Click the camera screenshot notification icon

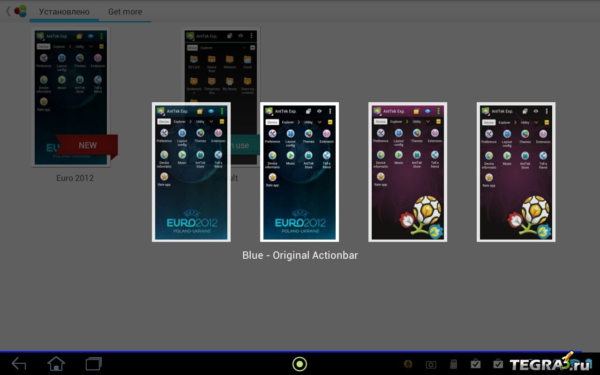pos(431,365)
